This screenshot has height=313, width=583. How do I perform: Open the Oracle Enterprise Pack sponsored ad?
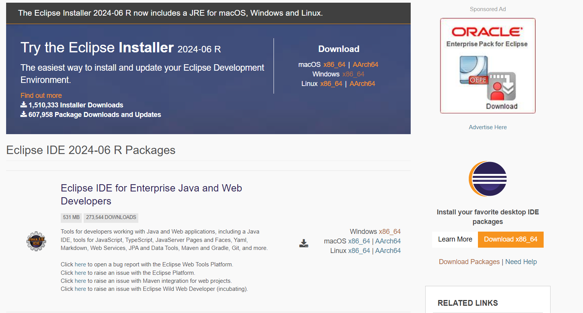(488, 66)
